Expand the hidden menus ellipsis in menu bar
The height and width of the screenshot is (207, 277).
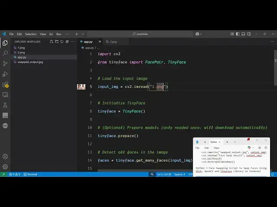(67, 34)
